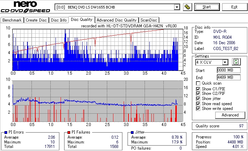Click the quality score value 97

tap(241, 126)
